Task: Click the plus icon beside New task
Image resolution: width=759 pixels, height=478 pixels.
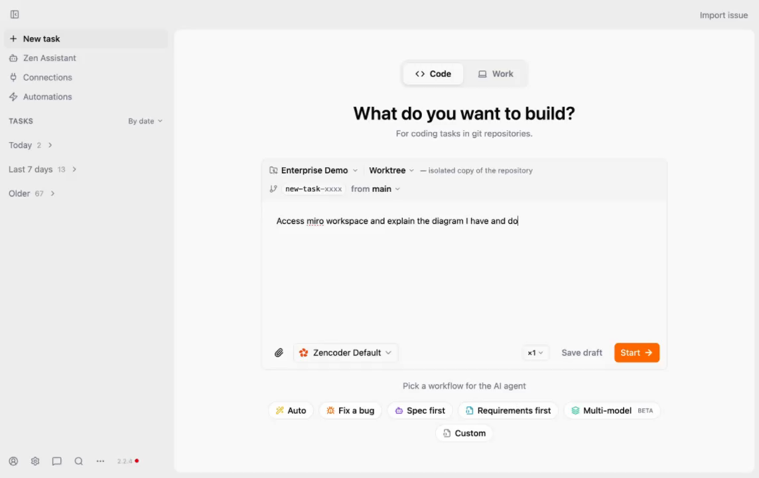Action: pyautogui.click(x=13, y=39)
